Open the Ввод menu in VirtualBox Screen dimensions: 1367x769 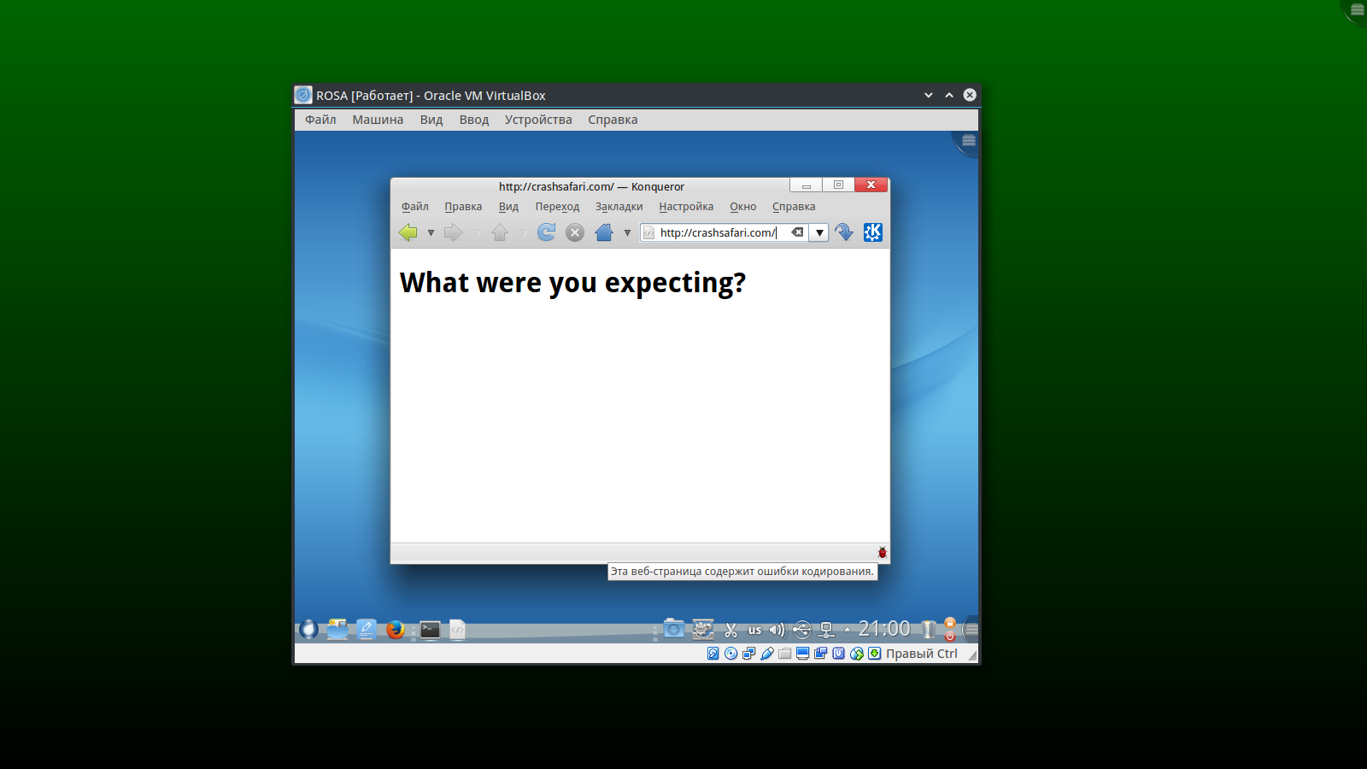(474, 120)
